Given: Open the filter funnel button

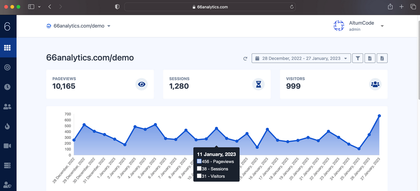Looking at the screenshot, I should tap(358, 58).
